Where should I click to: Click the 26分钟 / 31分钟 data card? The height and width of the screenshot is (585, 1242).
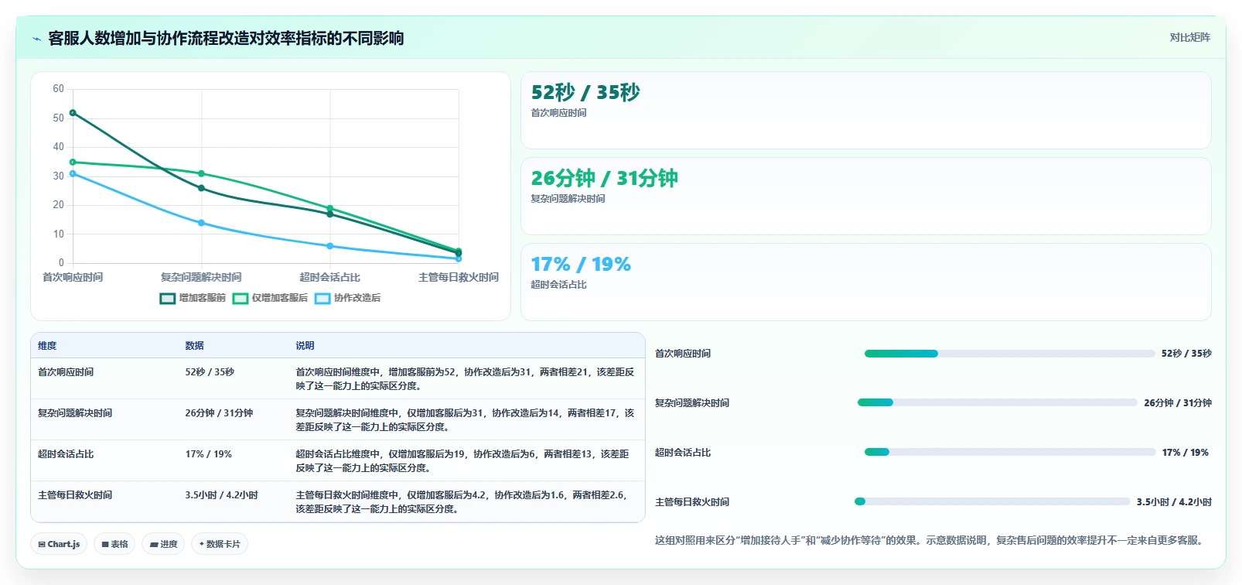(x=865, y=196)
